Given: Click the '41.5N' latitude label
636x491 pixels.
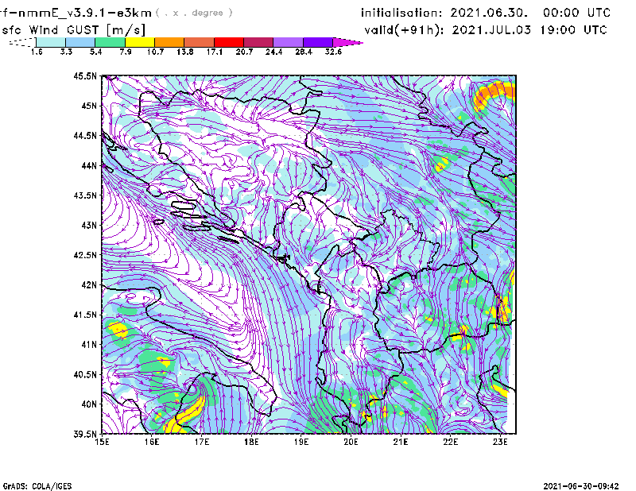Looking at the screenshot, I should point(86,315).
